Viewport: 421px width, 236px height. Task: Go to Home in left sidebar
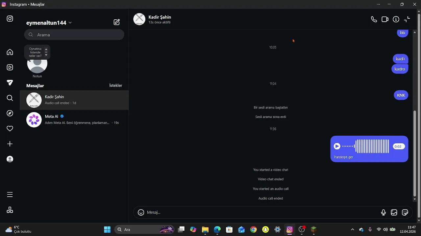(10, 52)
